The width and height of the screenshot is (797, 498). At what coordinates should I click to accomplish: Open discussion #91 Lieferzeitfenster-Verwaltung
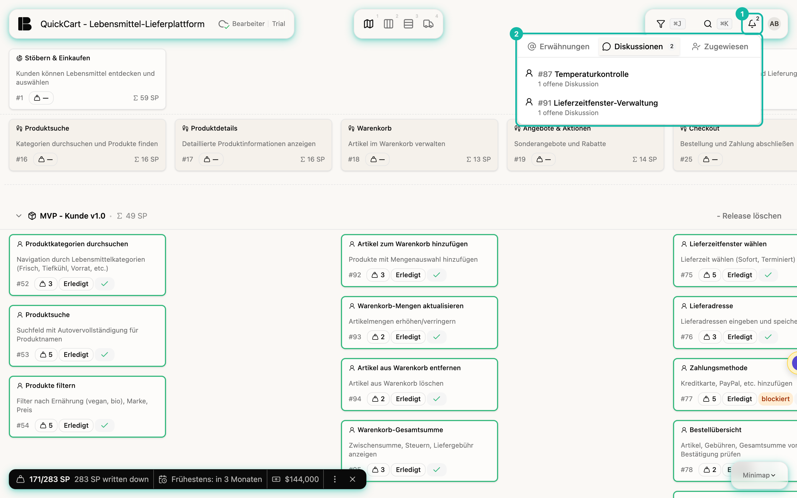(639, 107)
